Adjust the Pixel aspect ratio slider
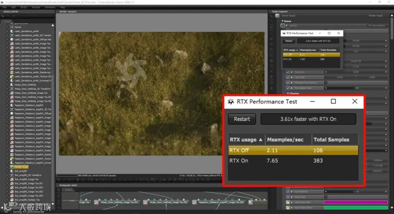This screenshot has height=214, width=394. [356, 88]
